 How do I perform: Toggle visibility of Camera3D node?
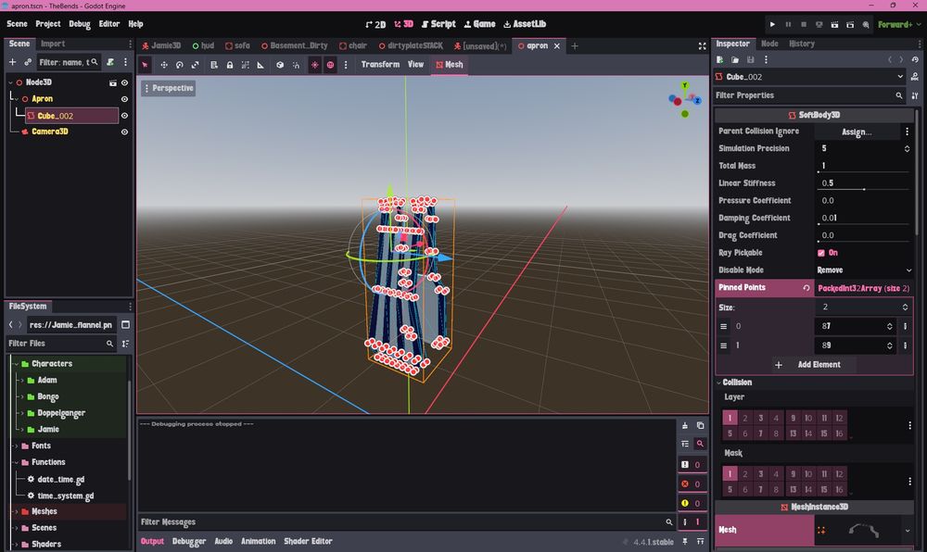(x=125, y=132)
